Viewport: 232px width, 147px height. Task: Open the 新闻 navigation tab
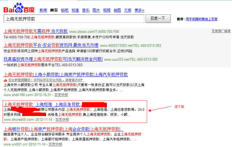(x=43, y=10)
